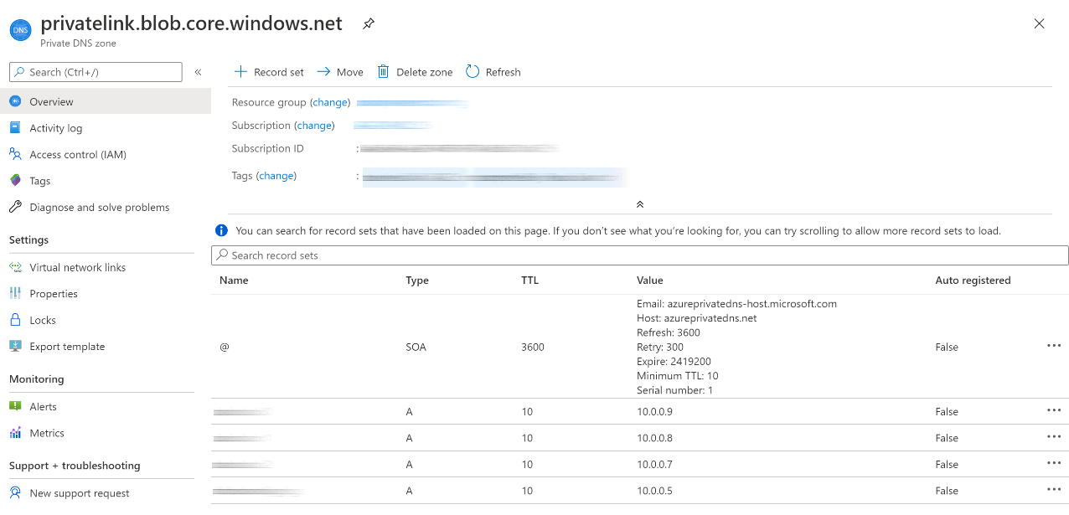Click the blue info icon above the record search
This screenshot has width=1069, height=515.
coord(221,230)
